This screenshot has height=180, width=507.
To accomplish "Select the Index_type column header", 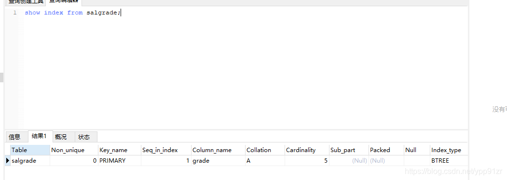I will coord(449,150).
